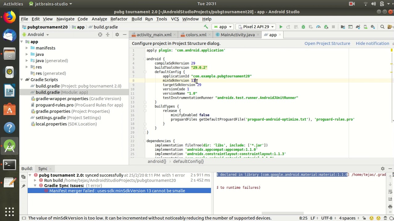The image size is (394, 221).
Task: Toggle tool window bars in status bar
Action: (x=24, y=218)
